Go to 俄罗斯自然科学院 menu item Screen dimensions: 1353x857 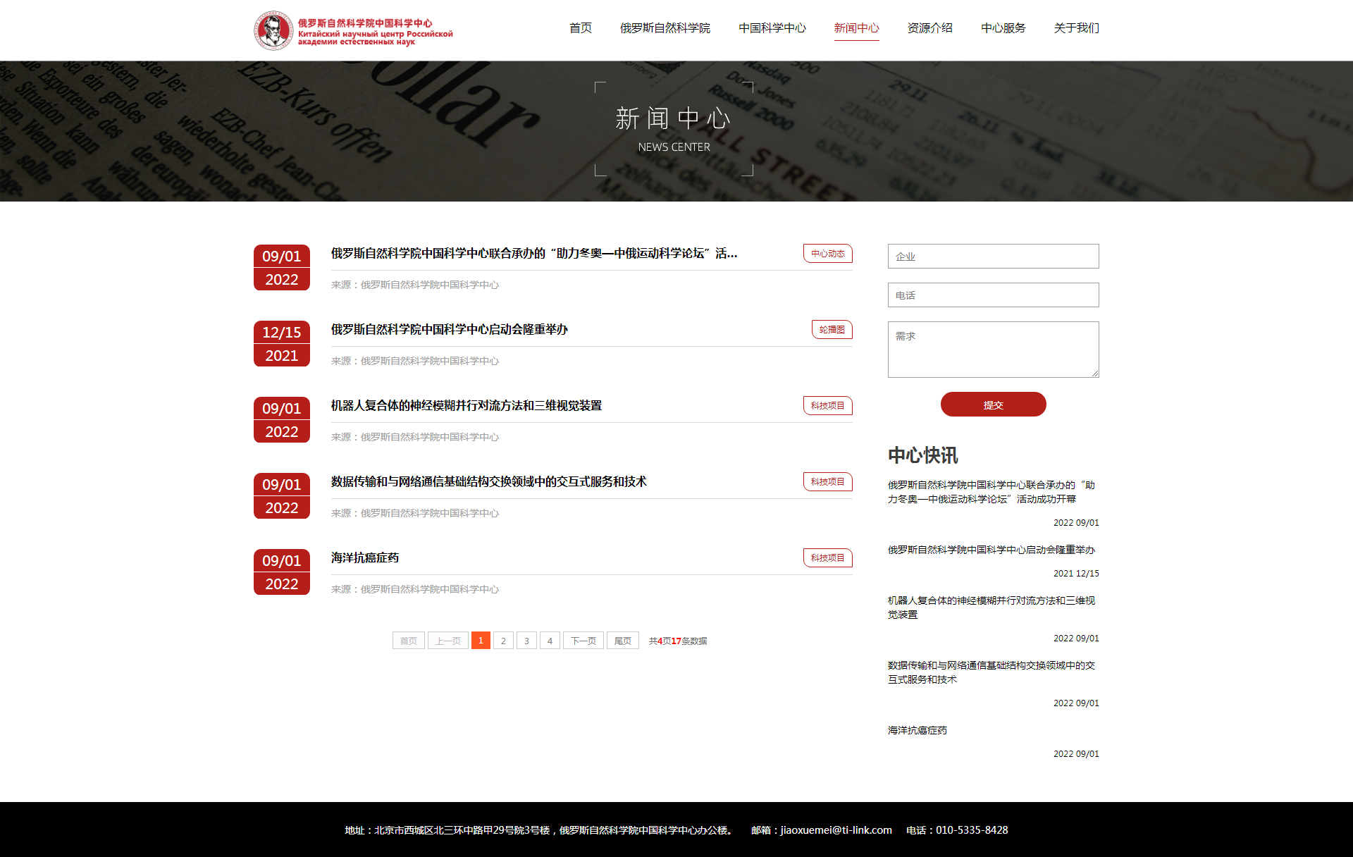(x=665, y=28)
